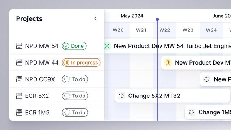Screen dimensions: 231x130
Task: Click the ECR 1M9 project icon
Action: 19,112
